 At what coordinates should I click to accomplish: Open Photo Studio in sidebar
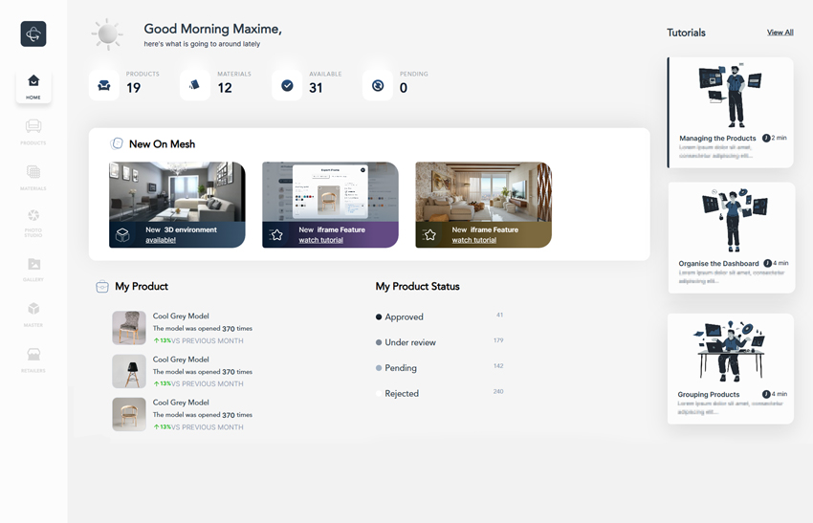33,223
